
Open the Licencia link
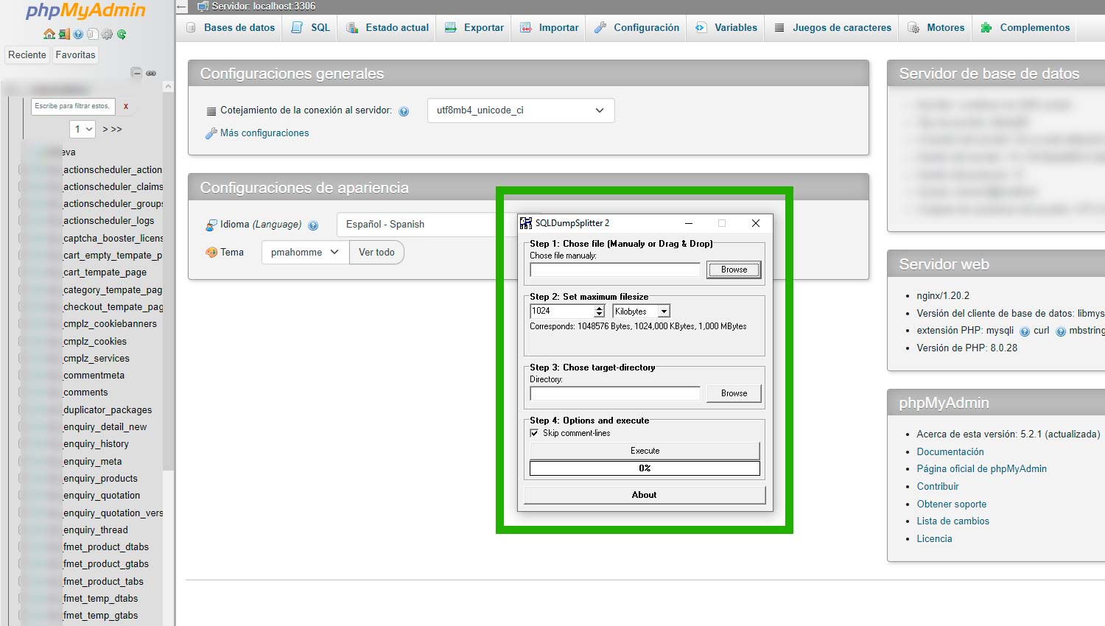934,538
